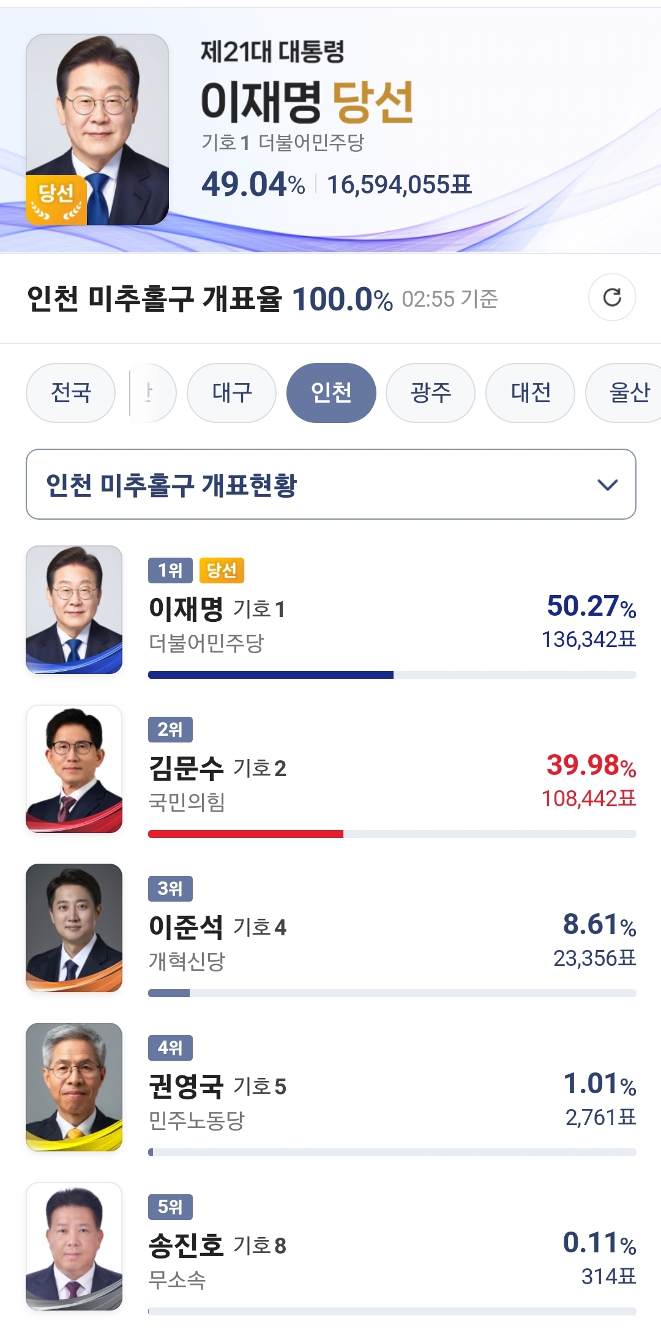Click the blue vote progress bar for 이재명
The image size is (661, 1335).
coord(271,675)
